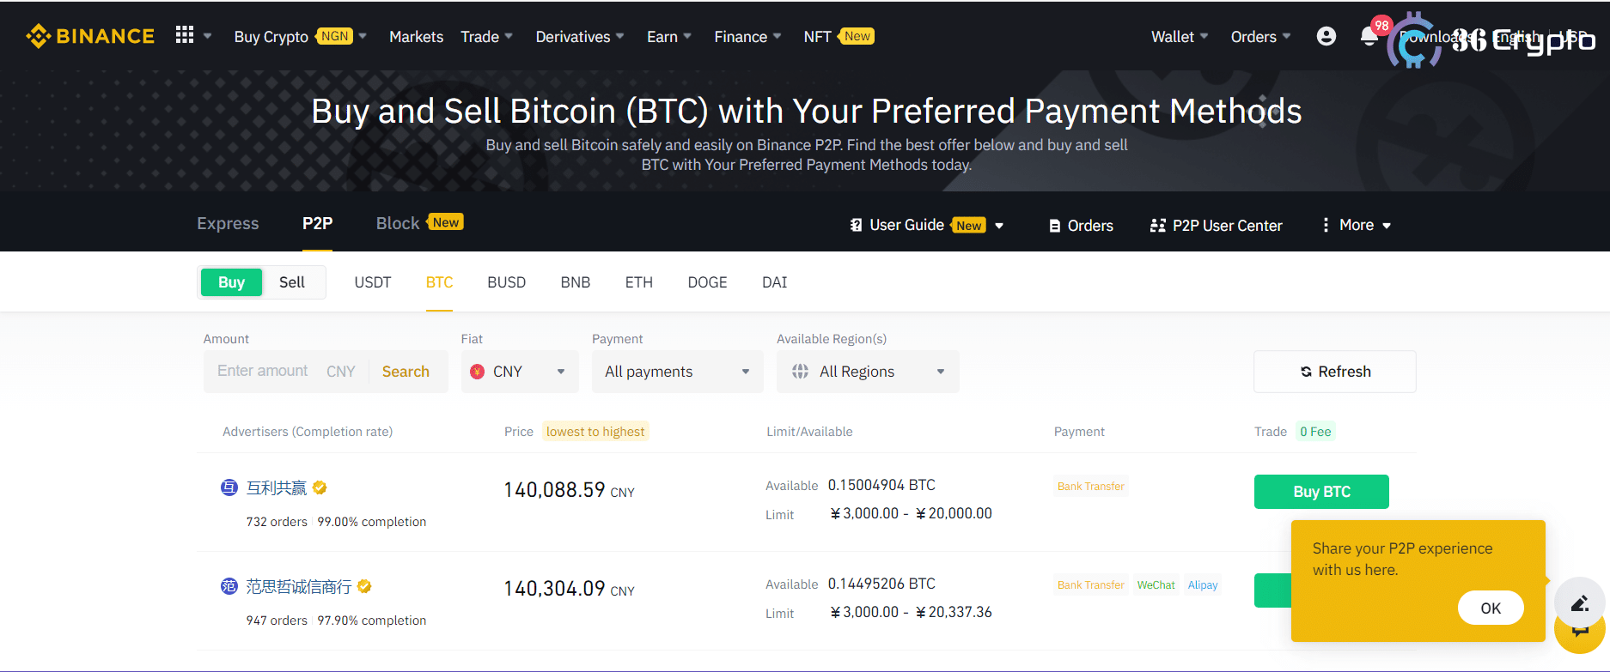
Task: Select the BUSD coin tab
Action: pos(506,282)
